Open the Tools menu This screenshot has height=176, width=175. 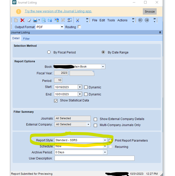pos(111,20)
